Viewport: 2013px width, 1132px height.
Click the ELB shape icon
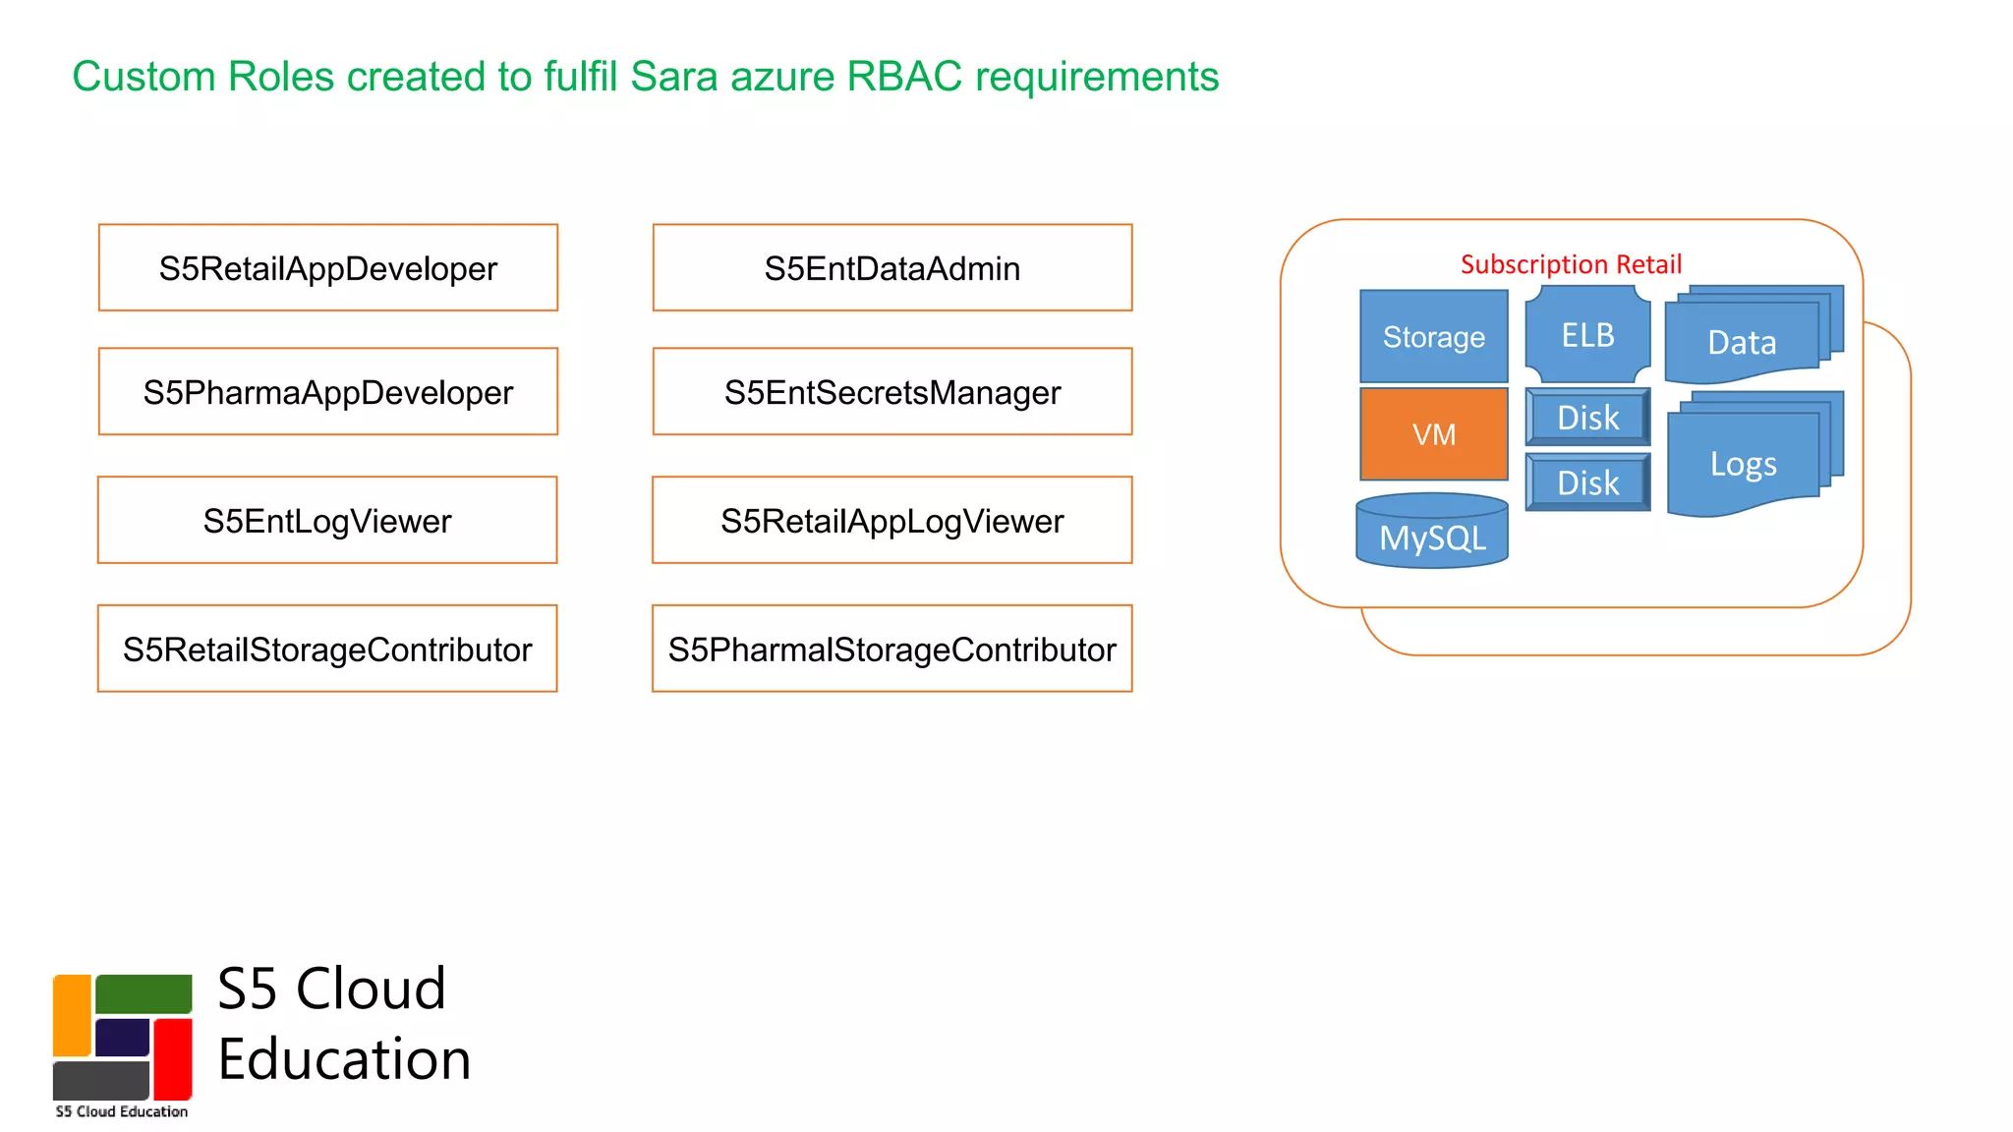1587,335
